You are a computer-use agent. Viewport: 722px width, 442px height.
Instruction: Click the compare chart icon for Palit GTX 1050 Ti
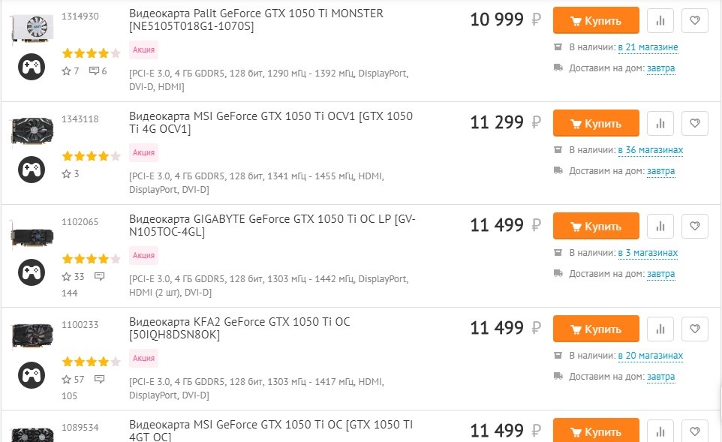660,20
